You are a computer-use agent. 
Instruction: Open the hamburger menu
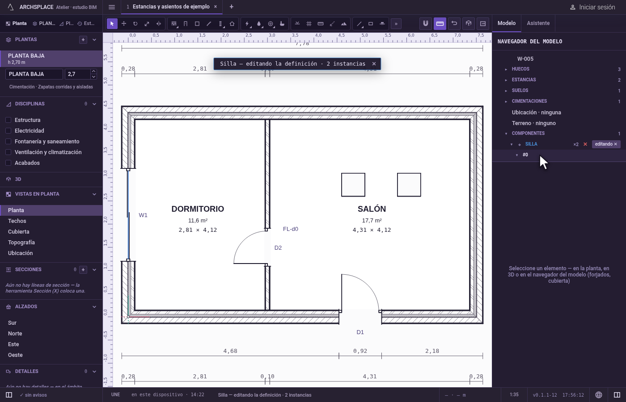pos(112,7)
